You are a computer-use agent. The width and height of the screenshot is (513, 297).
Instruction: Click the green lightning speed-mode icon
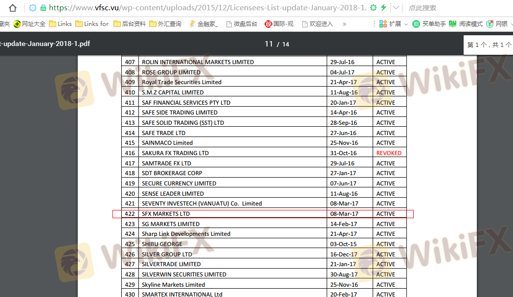tap(383, 8)
